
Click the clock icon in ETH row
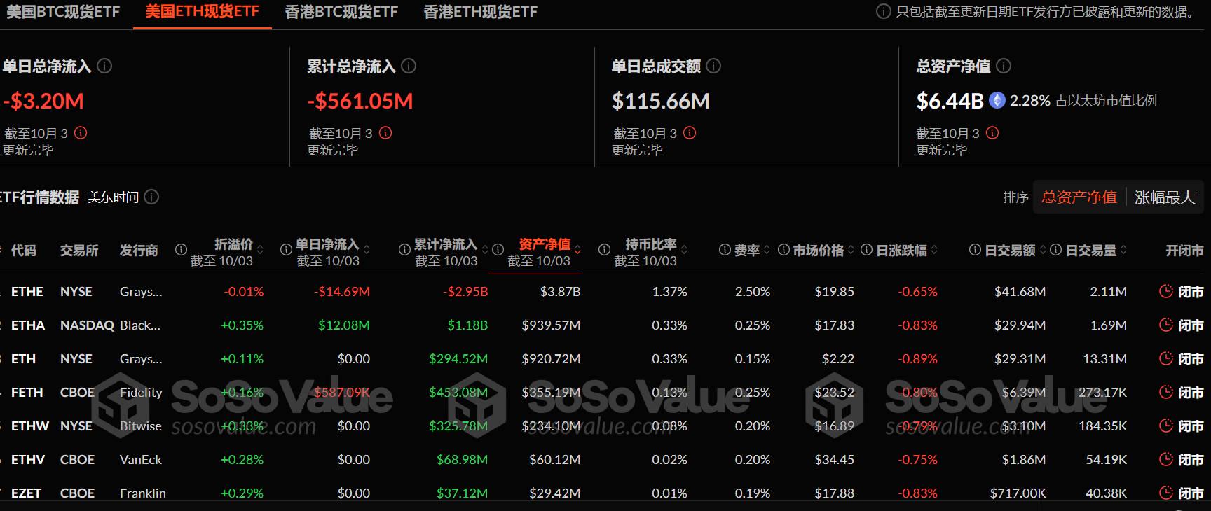pos(1166,358)
